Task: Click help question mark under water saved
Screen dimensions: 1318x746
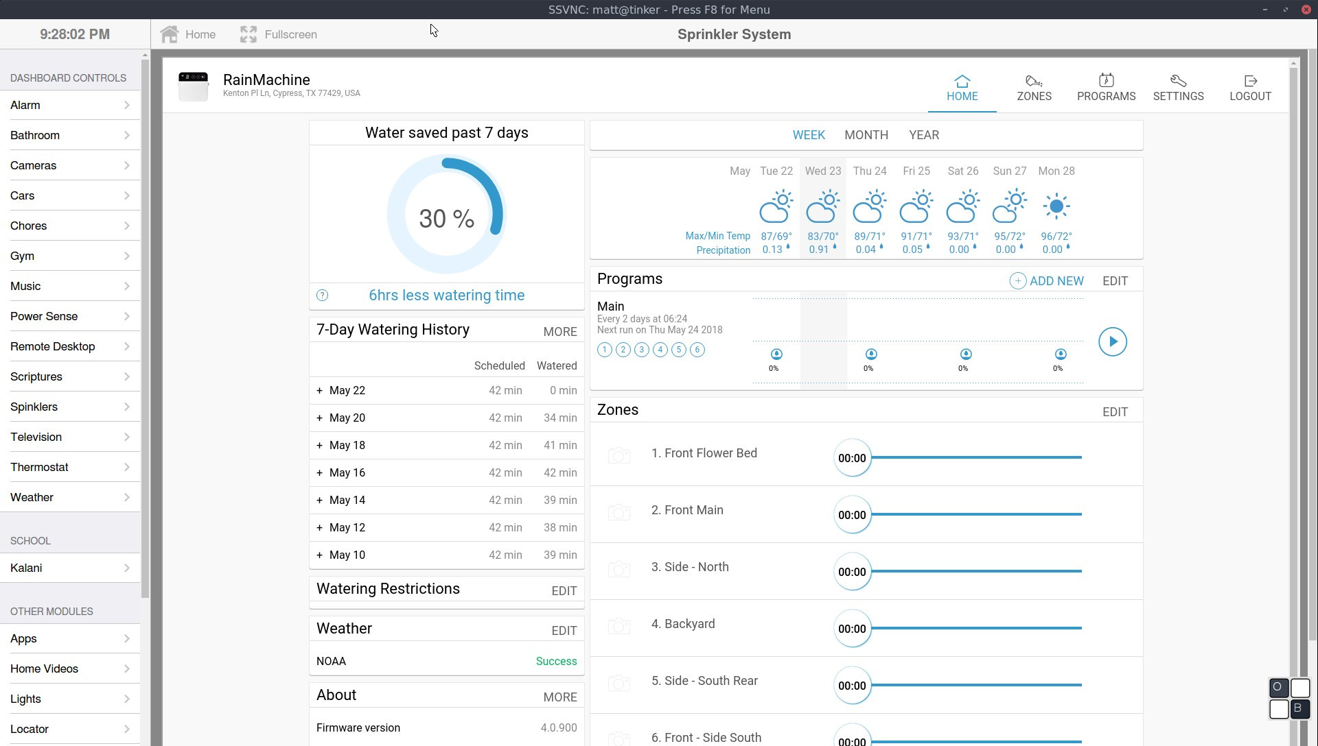Action: (x=322, y=296)
